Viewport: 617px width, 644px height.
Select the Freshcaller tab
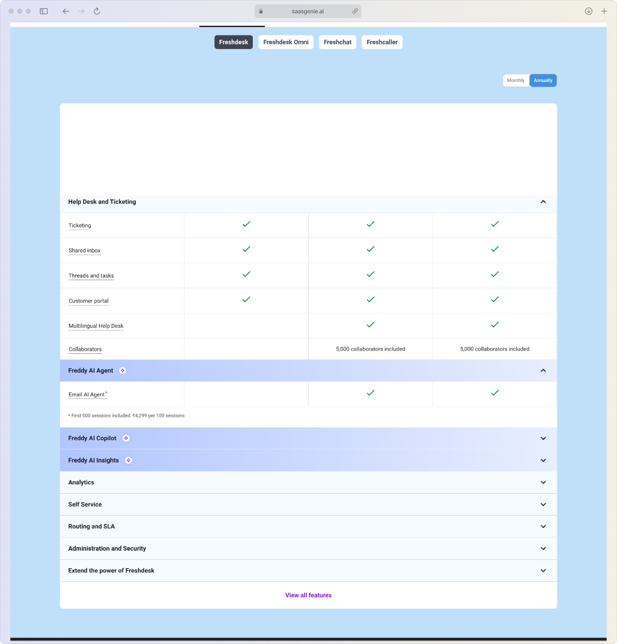[382, 42]
